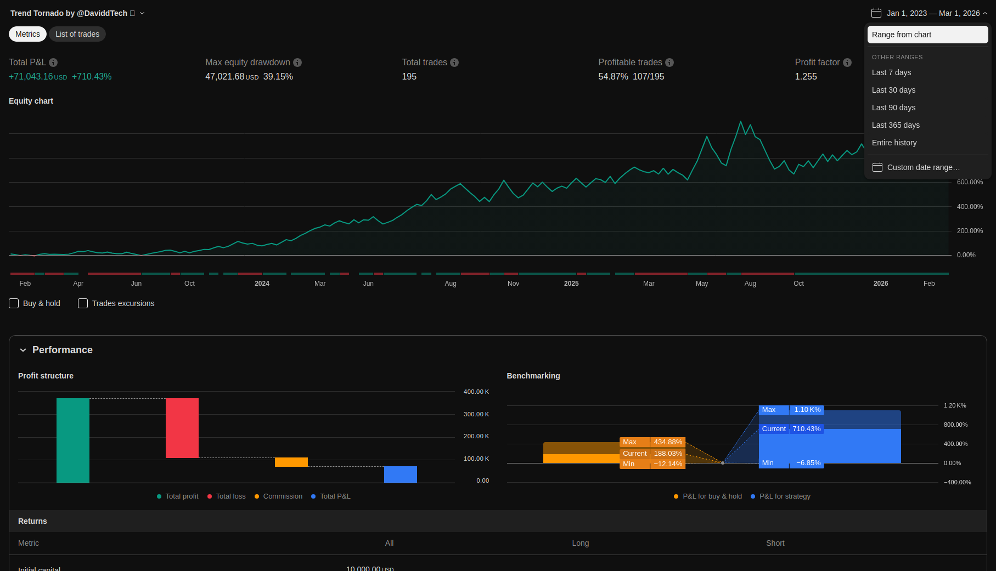Enable the Trades excursions checkbox
996x571 pixels.
(83, 303)
